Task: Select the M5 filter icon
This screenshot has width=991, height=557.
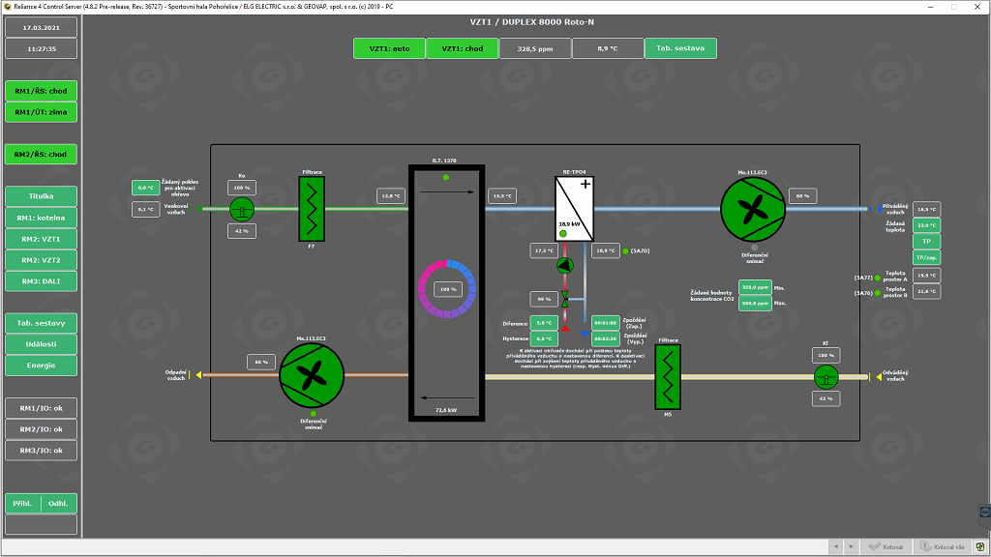Action: pyautogui.click(x=668, y=376)
